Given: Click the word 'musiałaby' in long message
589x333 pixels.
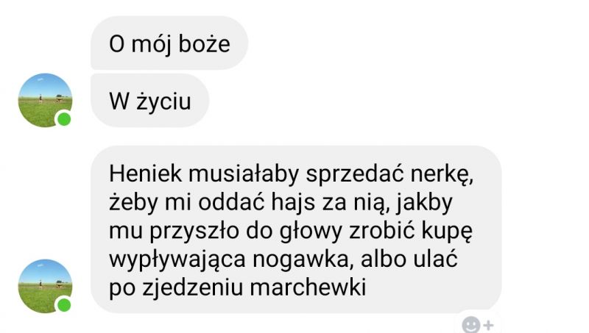Looking at the screenshot, I should click(244, 173).
